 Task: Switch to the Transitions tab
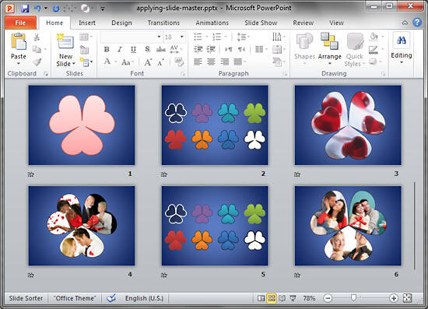pyautogui.click(x=163, y=23)
